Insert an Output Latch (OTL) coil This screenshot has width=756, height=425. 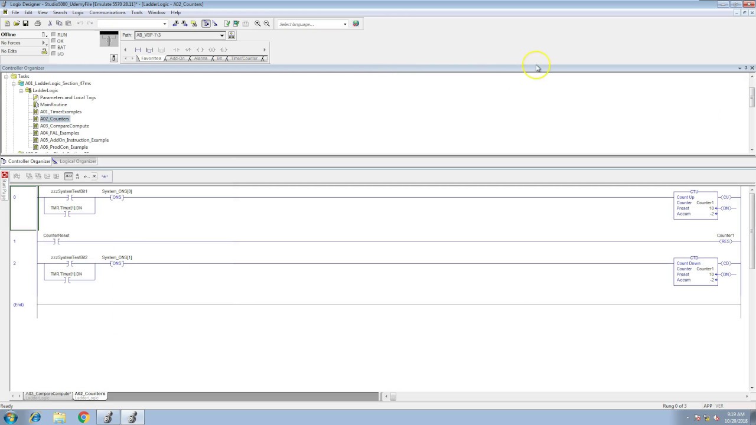[x=223, y=50]
